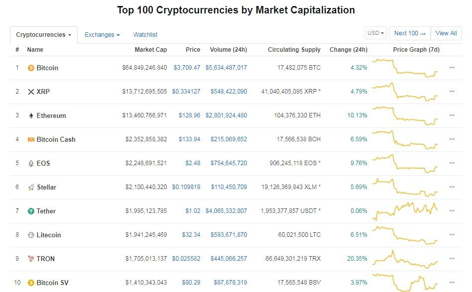
Task: Open the EOS row three-dot menu
Action: pos(452,163)
